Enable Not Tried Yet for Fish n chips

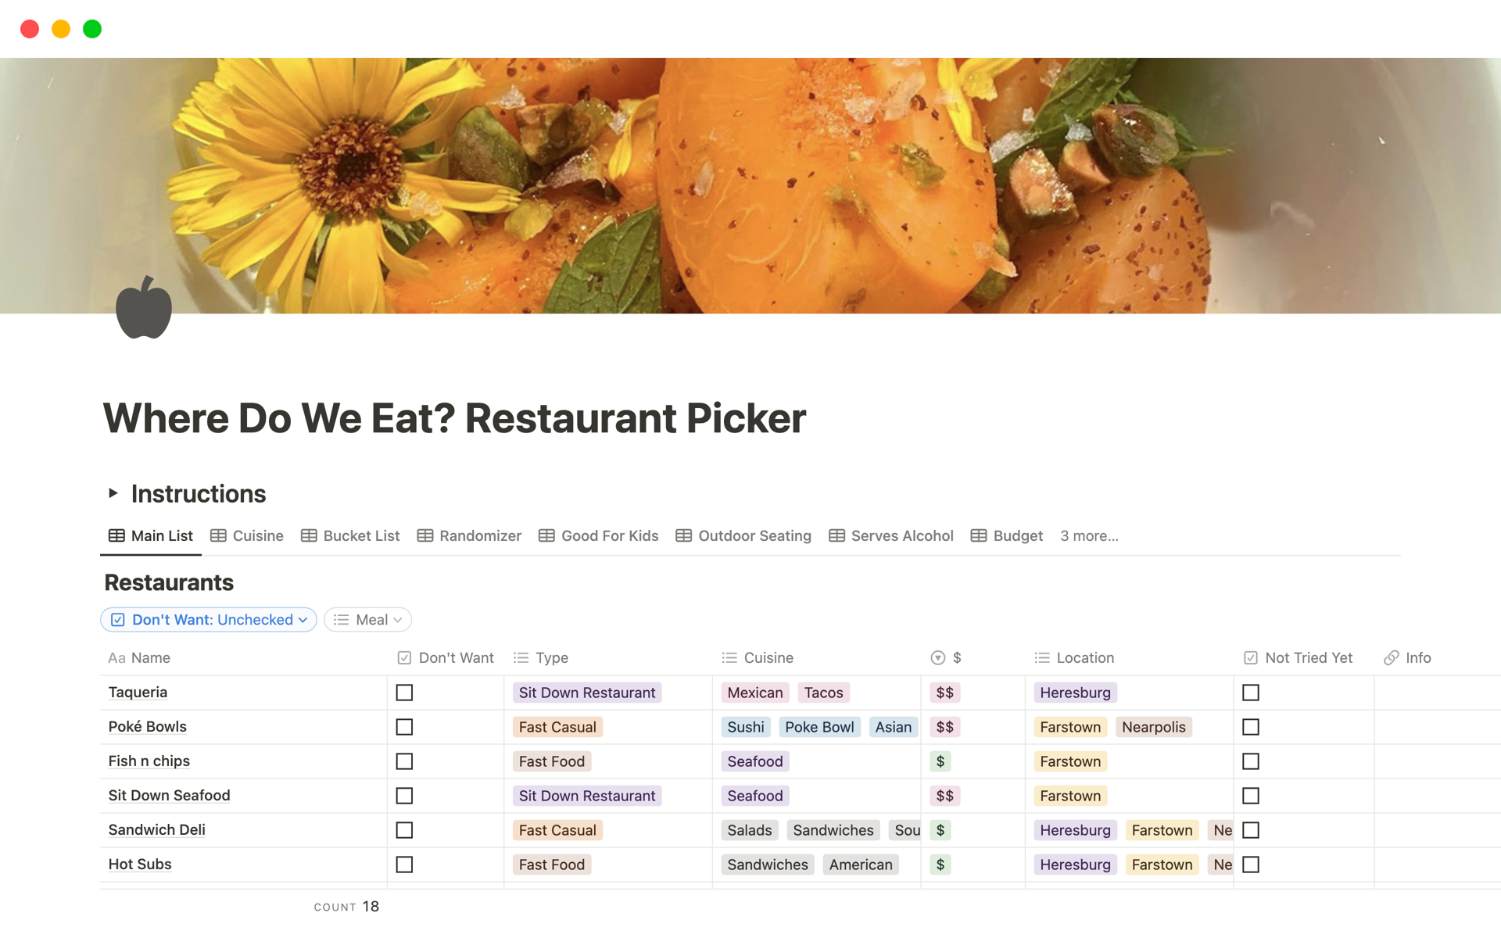coord(1252,761)
